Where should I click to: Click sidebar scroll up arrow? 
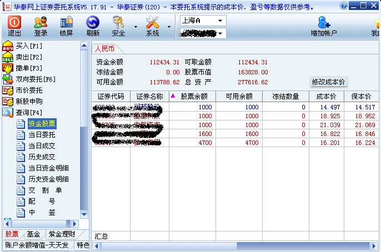[x=84, y=46]
